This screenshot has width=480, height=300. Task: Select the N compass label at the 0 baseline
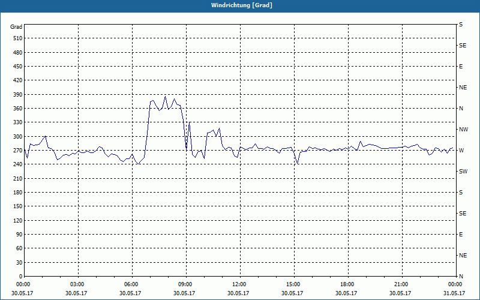(461, 277)
